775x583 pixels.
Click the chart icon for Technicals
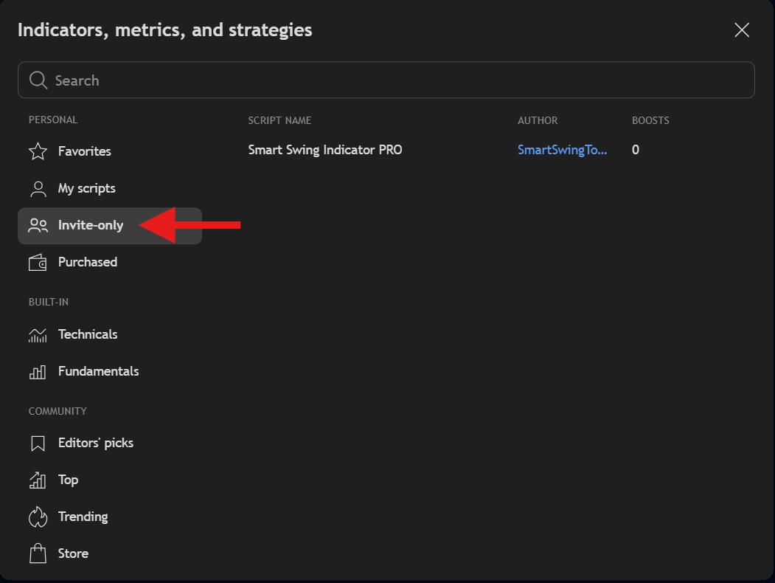pyautogui.click(x=38, y=335)
